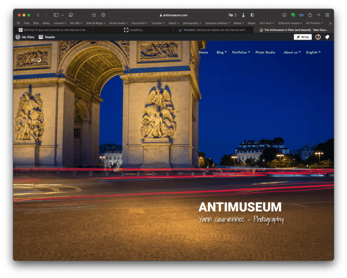The image size is (347, 278).
Task: Open the About us site menu
Action: pyautogui.click(x=292, y=52)
